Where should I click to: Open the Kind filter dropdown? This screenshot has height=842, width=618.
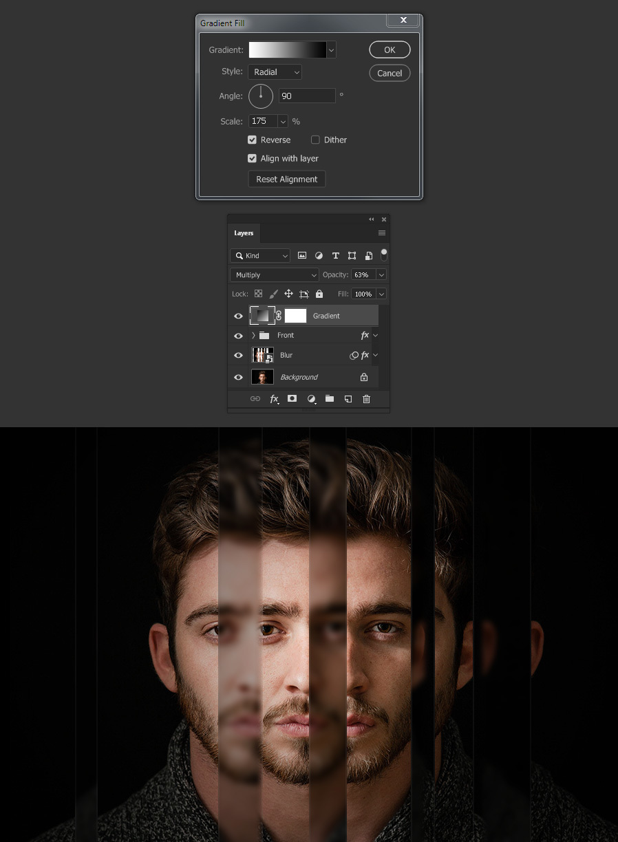click(x=261, y=255)
